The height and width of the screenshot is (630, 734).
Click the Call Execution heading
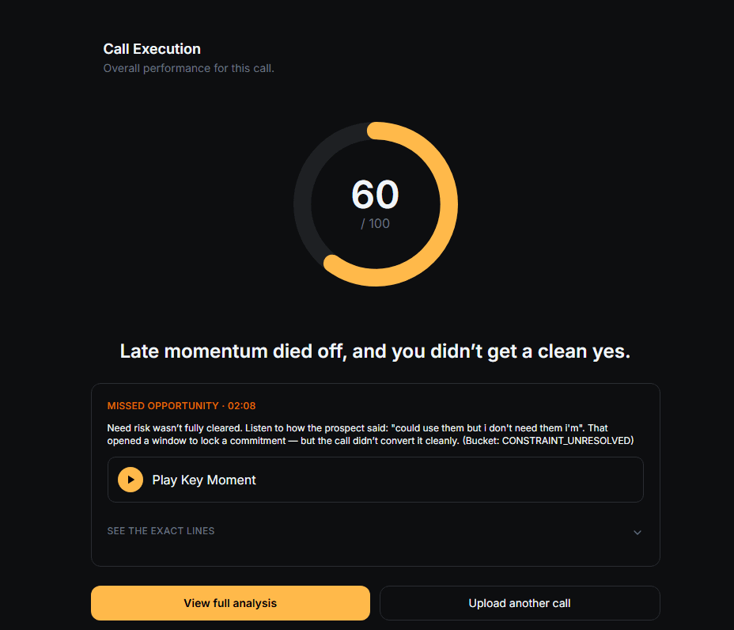click(x=151, y=48)
